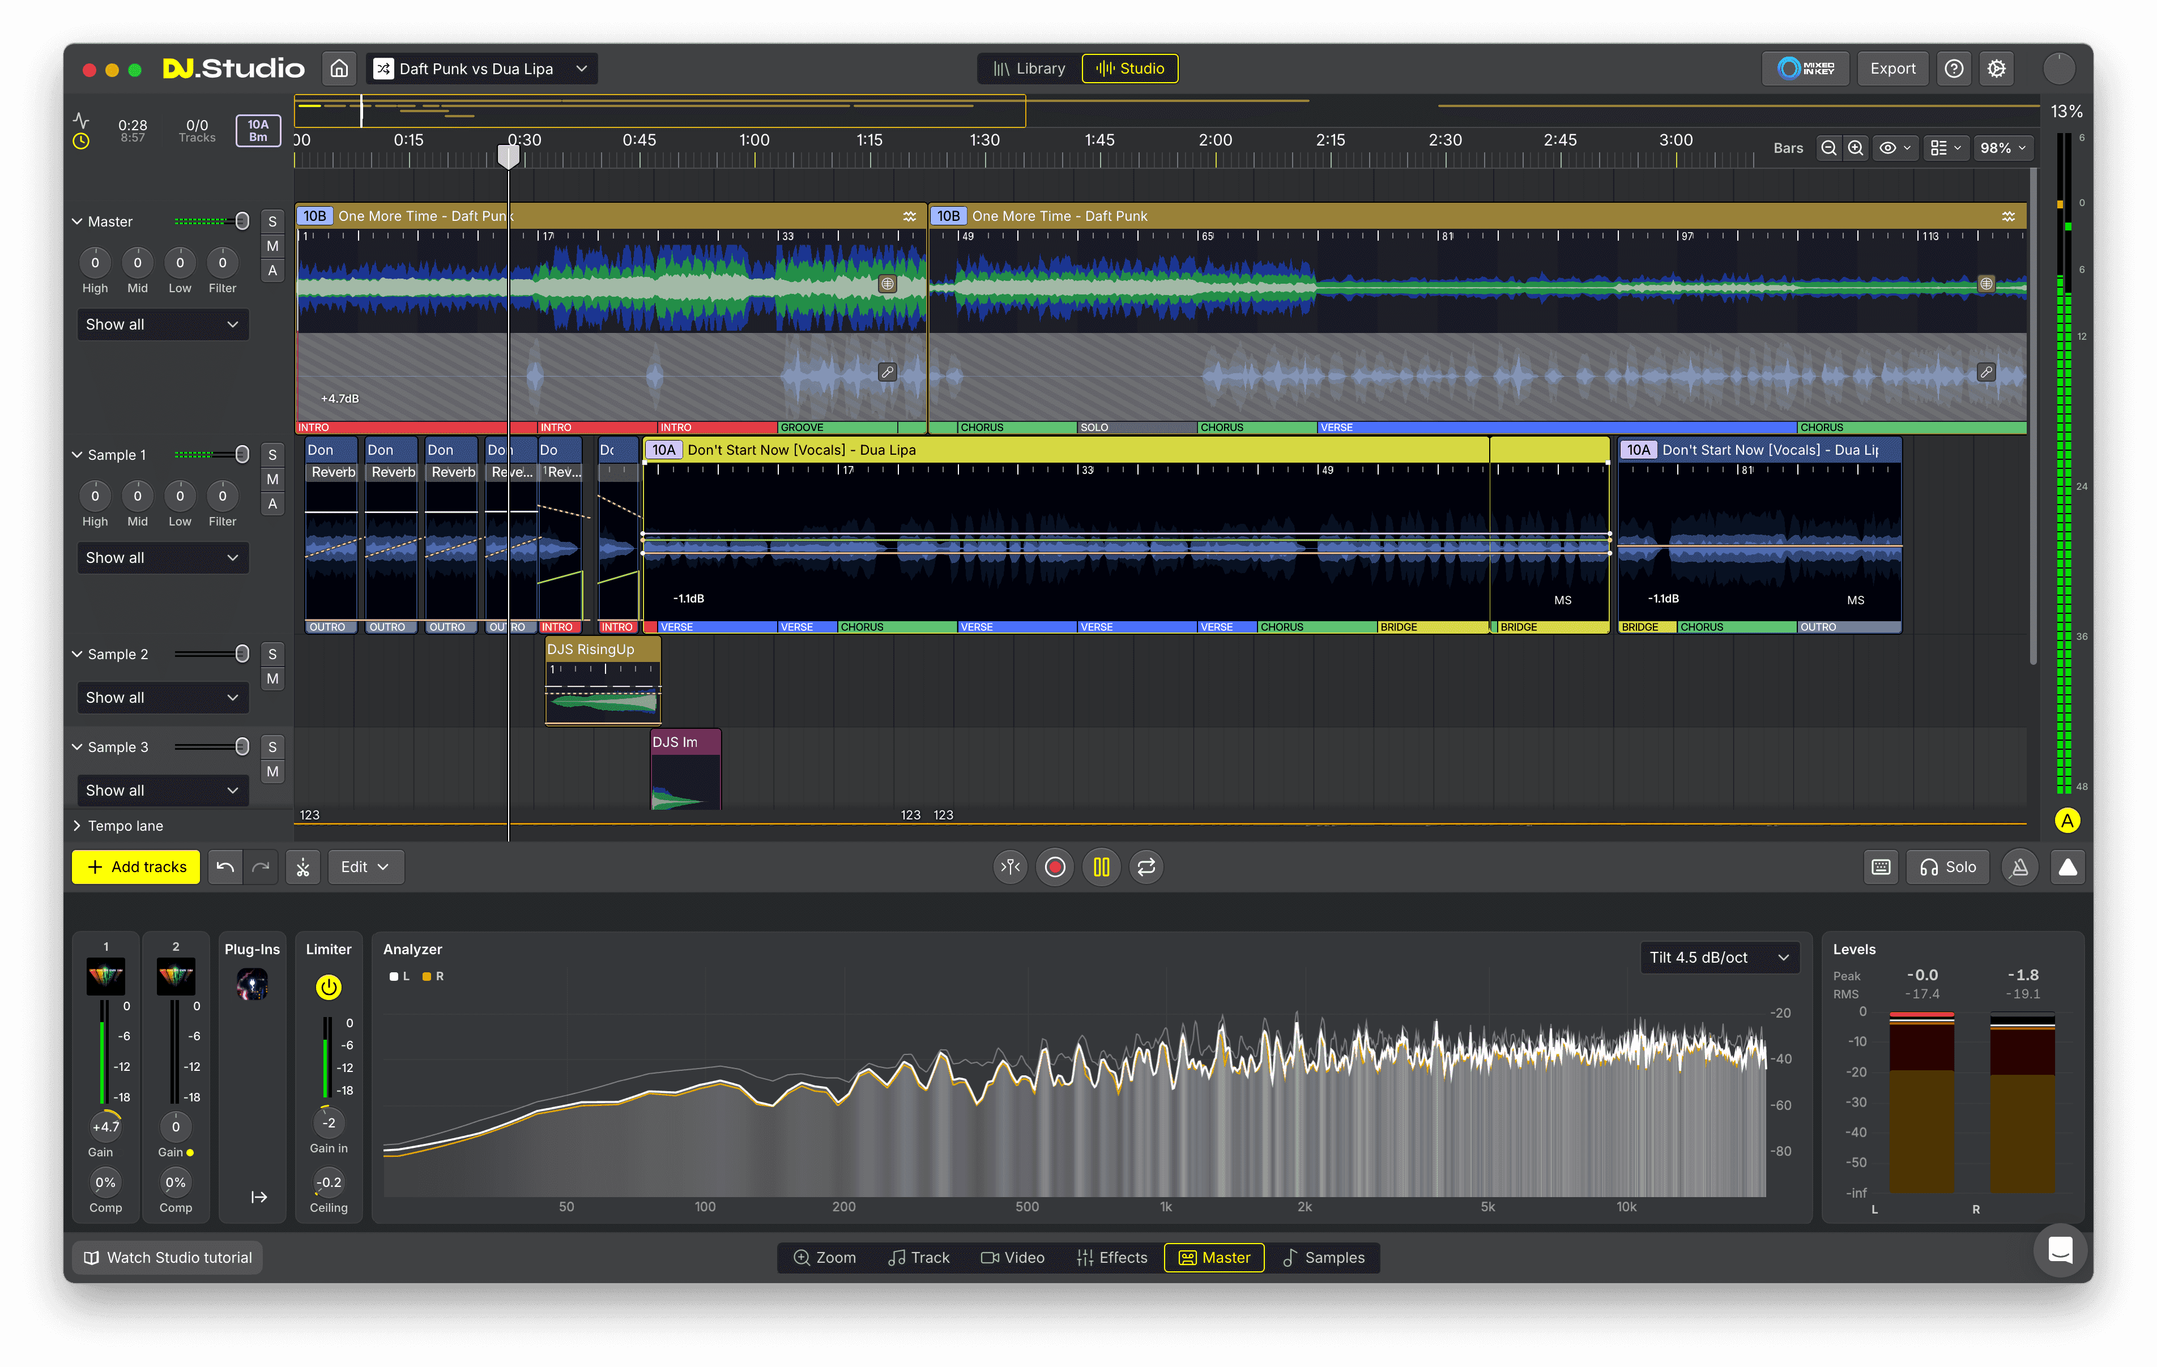Mute the Sample 3 track

(272, 771)
